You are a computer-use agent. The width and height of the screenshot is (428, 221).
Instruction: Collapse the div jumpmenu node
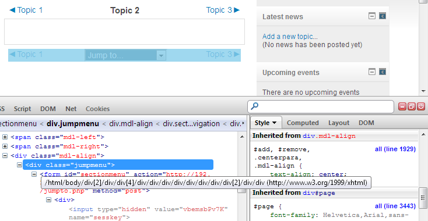[19, 165]
